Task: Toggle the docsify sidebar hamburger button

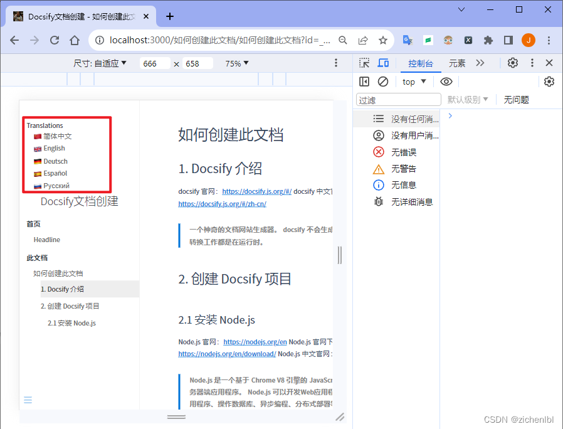Action: click(x=28, y=400)
